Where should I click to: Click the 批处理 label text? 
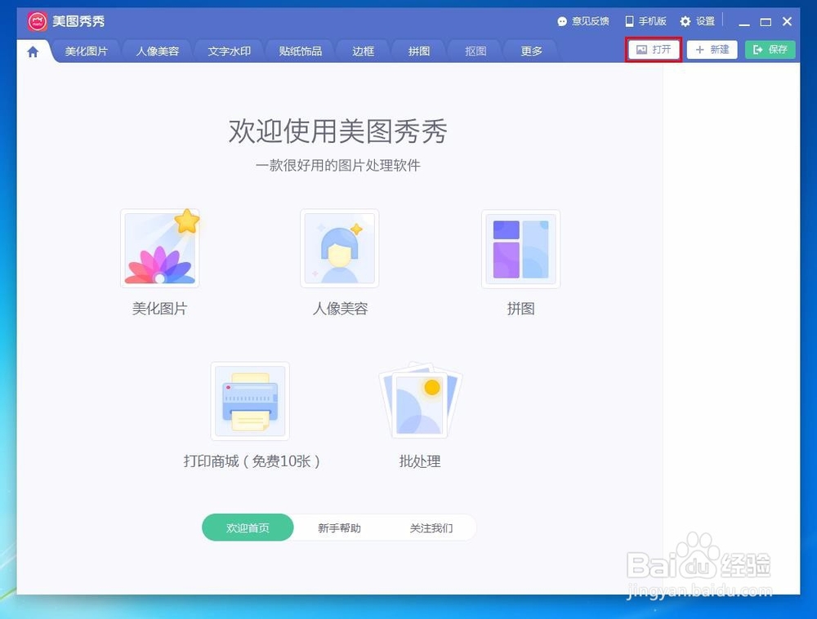[x=420, y=461]
